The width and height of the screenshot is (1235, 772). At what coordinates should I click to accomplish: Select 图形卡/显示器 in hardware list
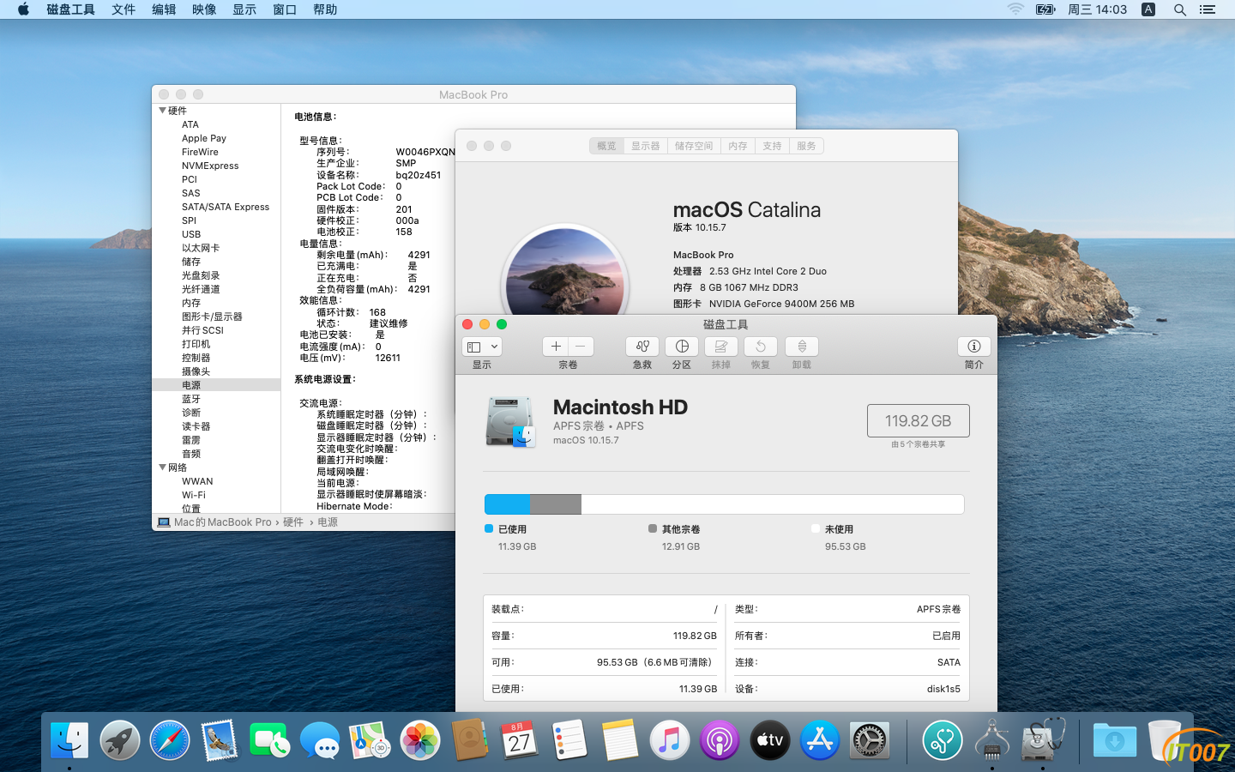[x=212, y=317]
